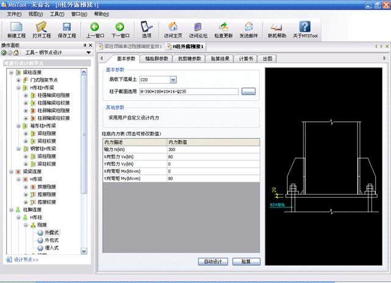Switch to the 出图 tab
391x283 pixels.
[x=268, y=59]
